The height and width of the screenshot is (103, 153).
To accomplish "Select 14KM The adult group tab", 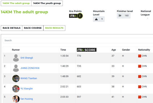I will 16,3.
